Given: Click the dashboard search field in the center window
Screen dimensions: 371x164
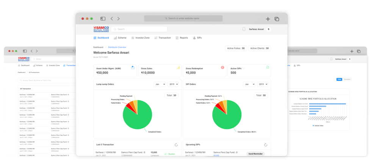Looking at the screenshot, I should 140,29.
